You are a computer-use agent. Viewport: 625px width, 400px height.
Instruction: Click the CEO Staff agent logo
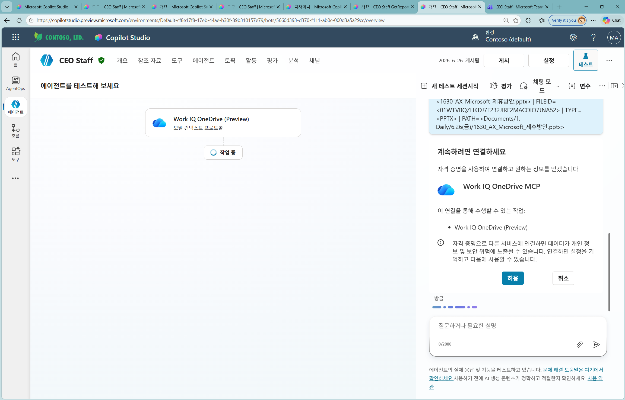coord(47,60)
